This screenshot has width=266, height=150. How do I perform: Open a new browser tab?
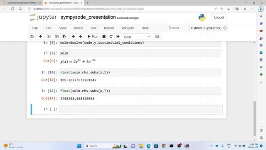[x=87, y=3]
